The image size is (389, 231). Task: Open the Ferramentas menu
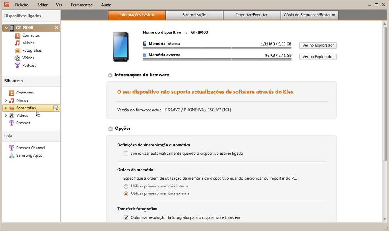click(81, 5)
